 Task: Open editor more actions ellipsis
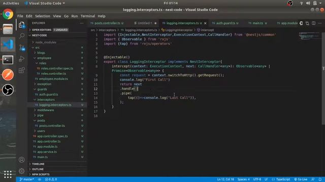pos(320,23)
